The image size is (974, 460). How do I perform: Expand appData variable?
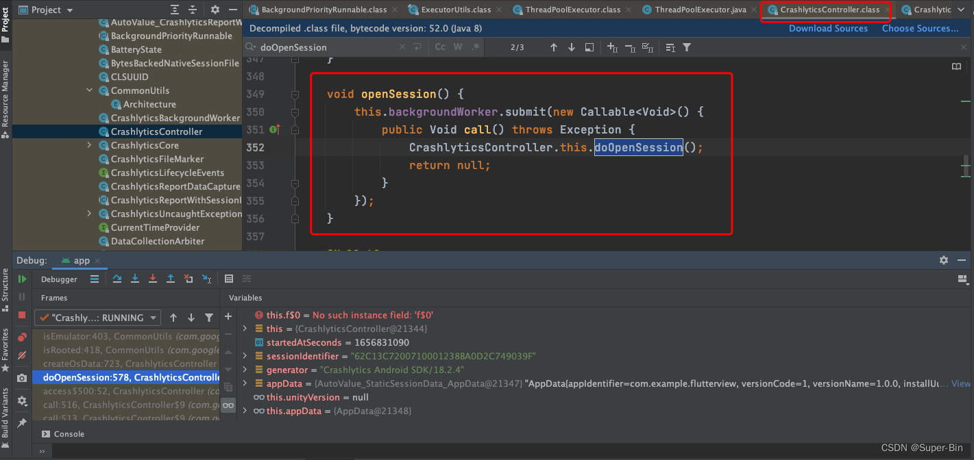tap(245, 383)
